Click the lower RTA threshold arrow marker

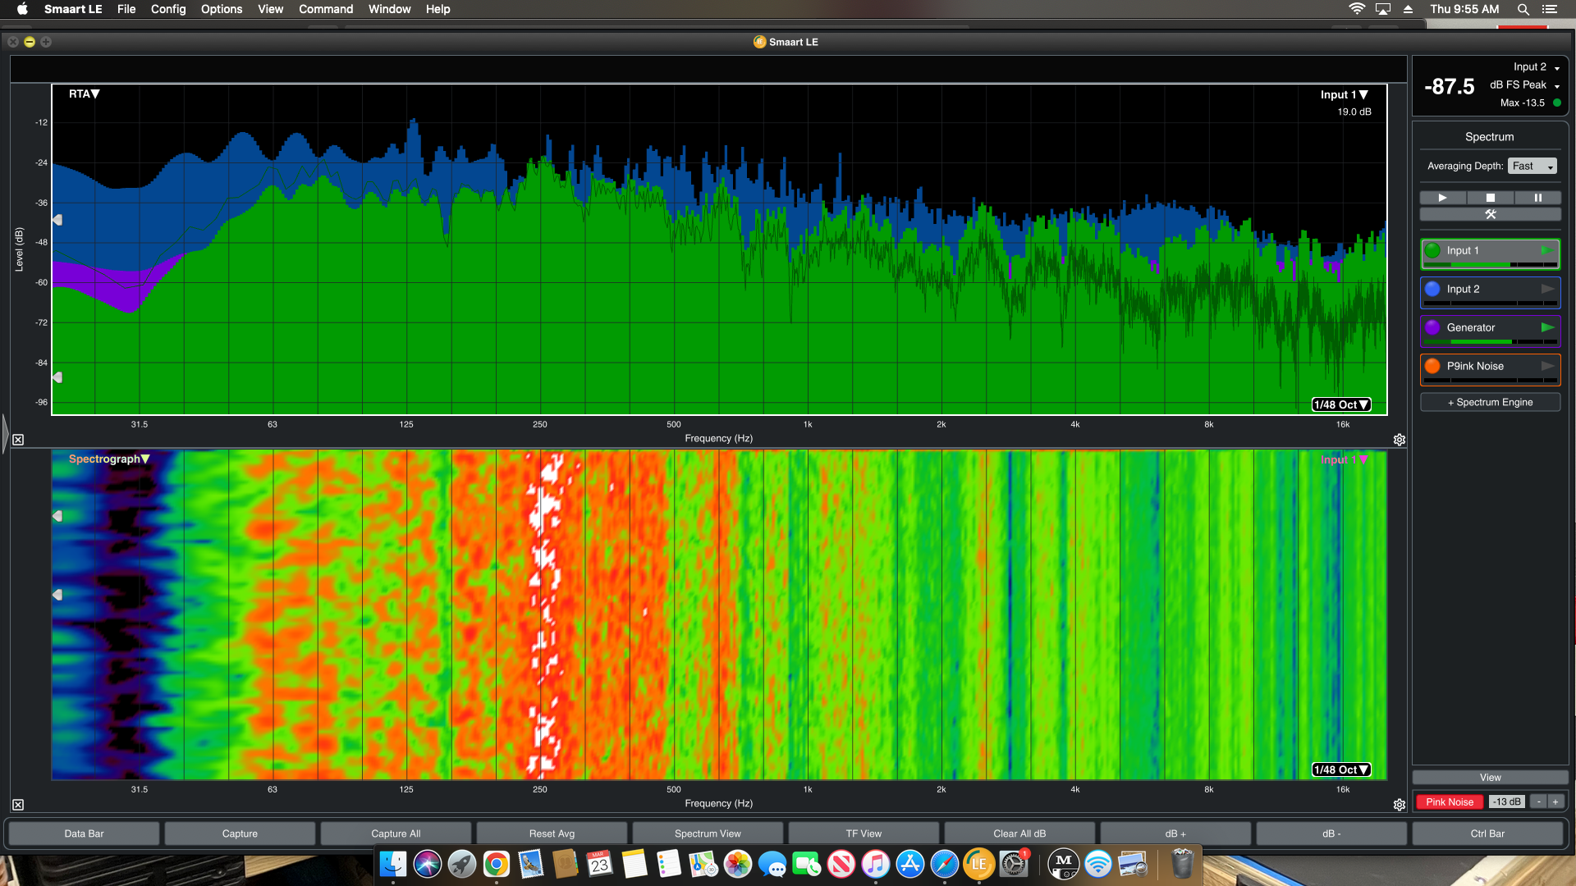(x=57, y=377)
